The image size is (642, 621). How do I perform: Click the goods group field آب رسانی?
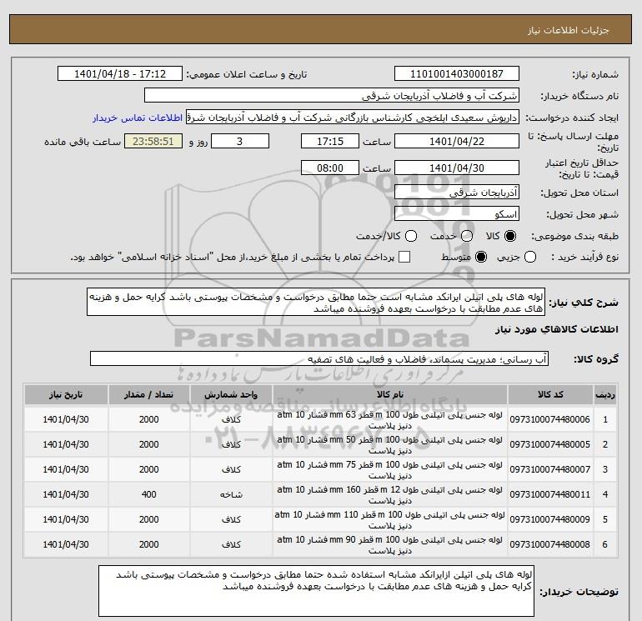click(x=319, y=359)
